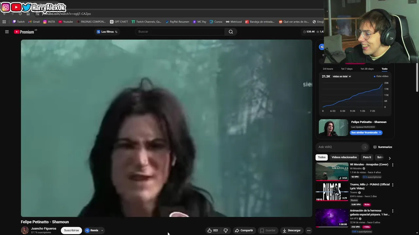Open the Juancho Figueroa channel name link

[44, 229]
